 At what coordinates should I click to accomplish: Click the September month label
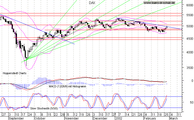pos(16,118)
